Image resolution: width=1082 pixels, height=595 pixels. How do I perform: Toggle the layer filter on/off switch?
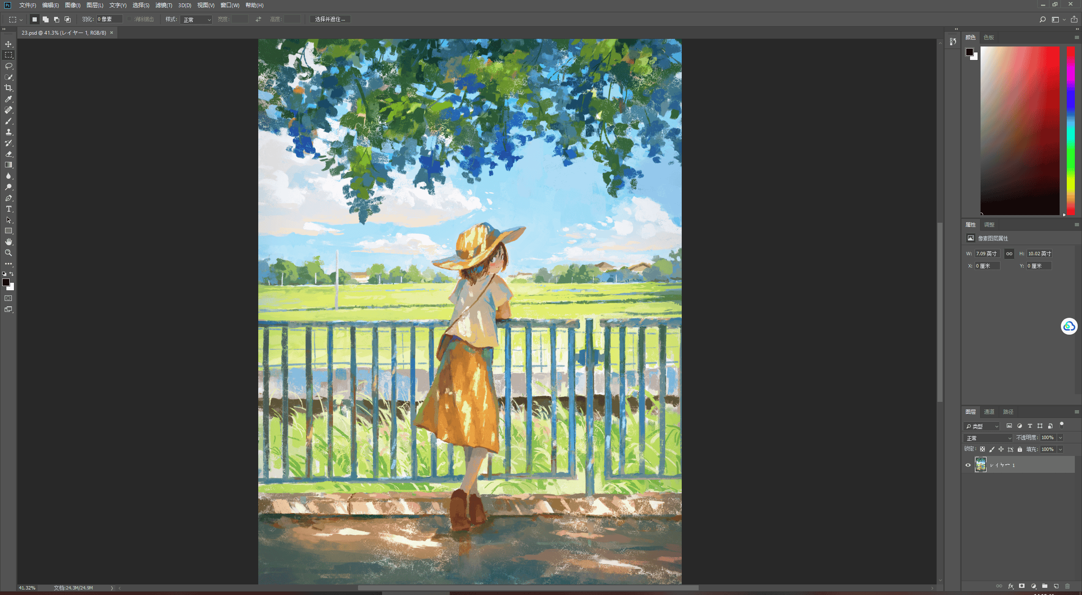click(1062, 426)
